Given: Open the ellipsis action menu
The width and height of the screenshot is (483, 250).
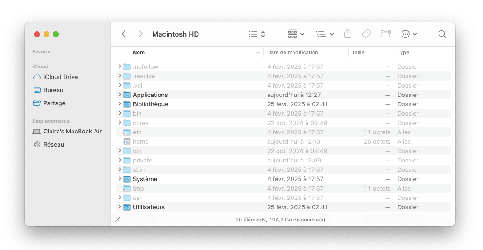Looking at the screenshot, I should pyautogui.click(x=409, y=34).
